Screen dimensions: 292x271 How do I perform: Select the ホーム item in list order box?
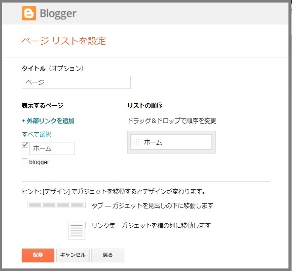pyautogui.click(x=171, y=142)
